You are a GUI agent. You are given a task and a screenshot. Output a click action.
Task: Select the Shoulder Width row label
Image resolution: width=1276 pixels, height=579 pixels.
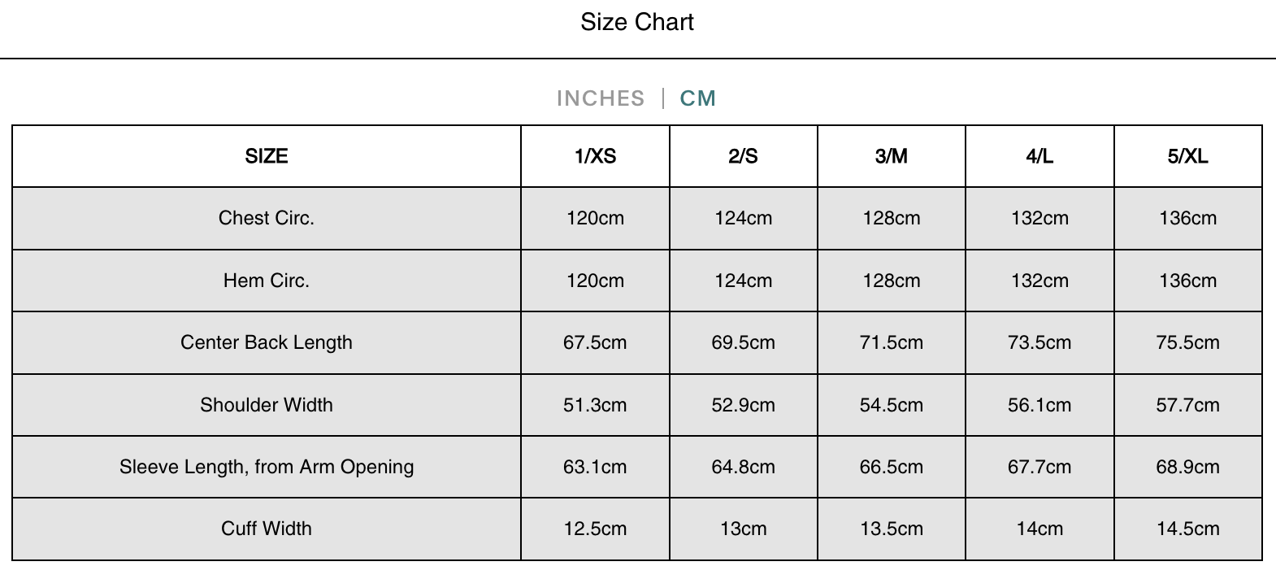tap(267, 405)
